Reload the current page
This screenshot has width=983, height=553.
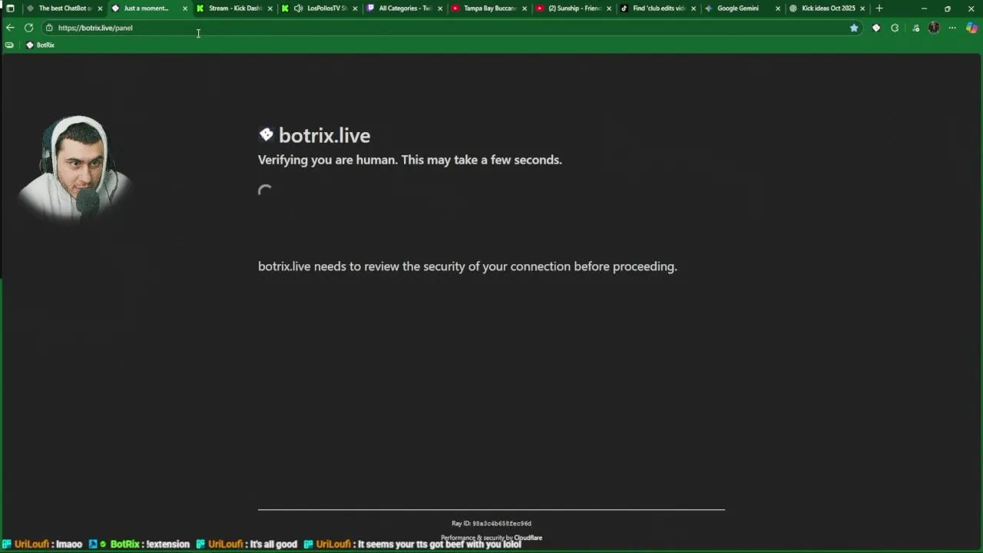28,28
